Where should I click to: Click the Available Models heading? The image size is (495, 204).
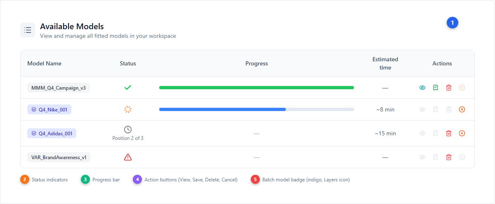click(x=72, y=26)
